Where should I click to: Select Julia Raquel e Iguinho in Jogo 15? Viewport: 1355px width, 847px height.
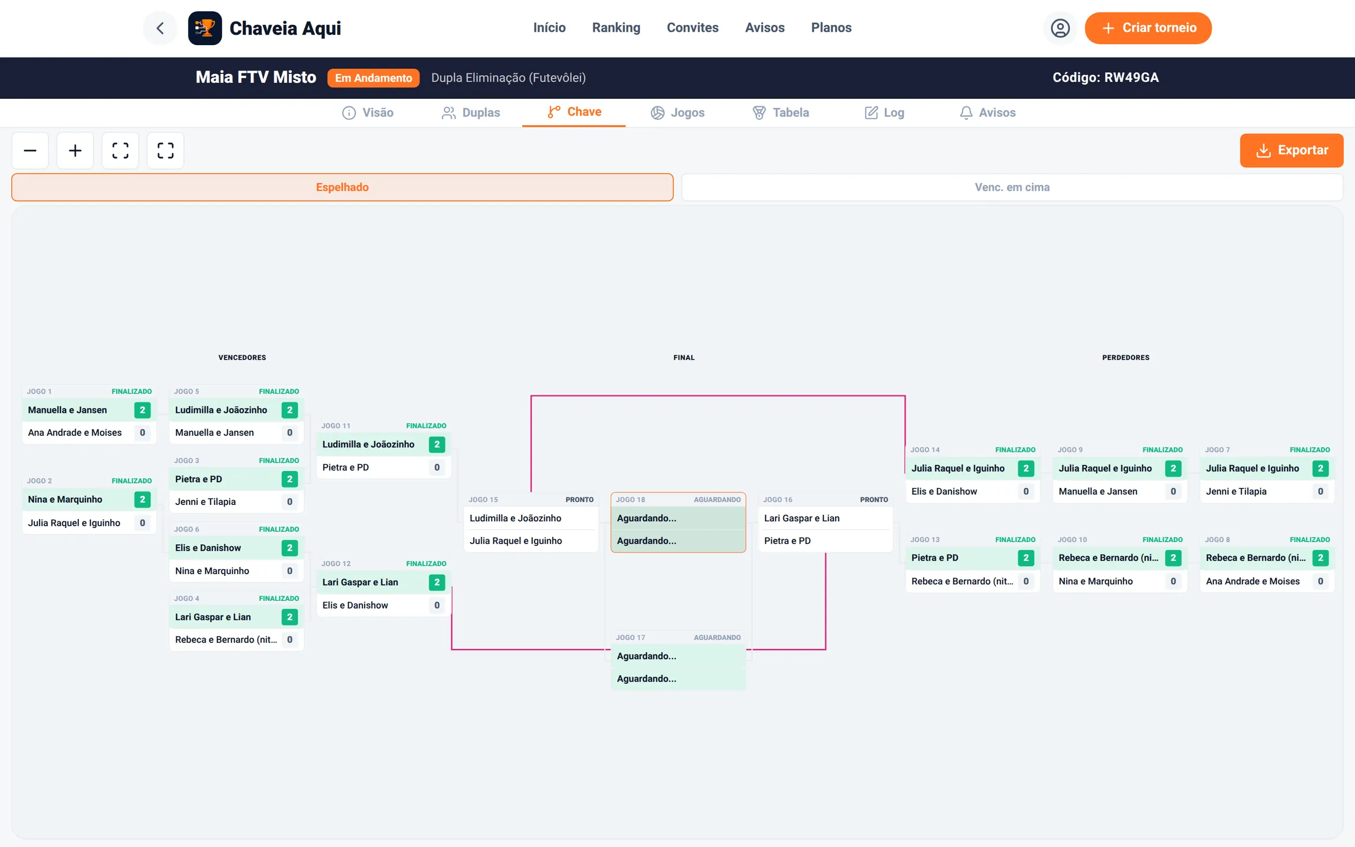(x=531, y=541)
